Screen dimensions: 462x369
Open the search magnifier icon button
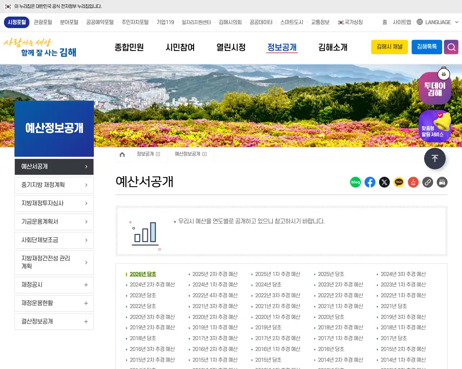pos(451,47)
